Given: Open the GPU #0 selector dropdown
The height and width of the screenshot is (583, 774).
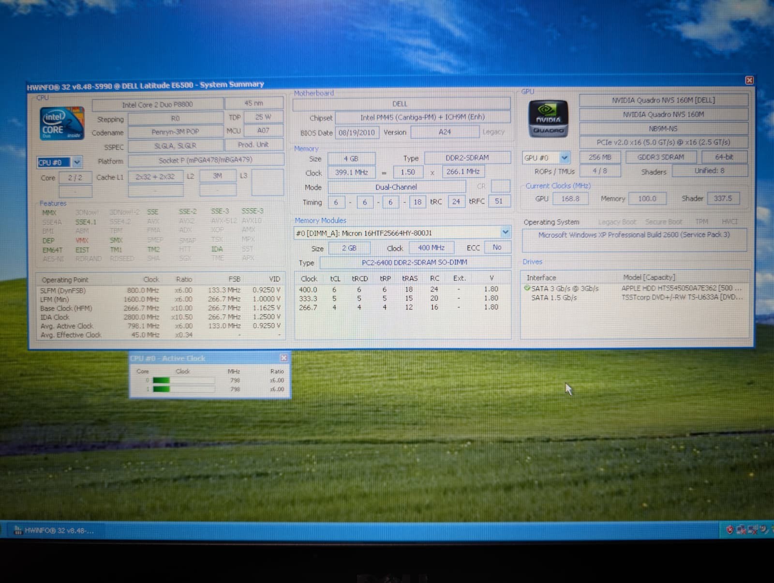Looking at the screenshot, I should click(x=564, y=157).
